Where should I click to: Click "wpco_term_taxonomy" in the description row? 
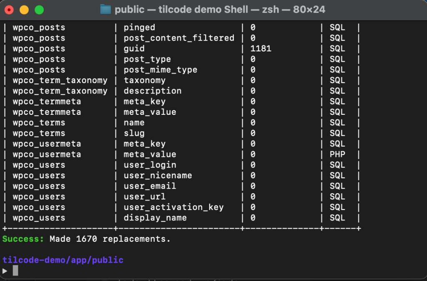[60, 91]
